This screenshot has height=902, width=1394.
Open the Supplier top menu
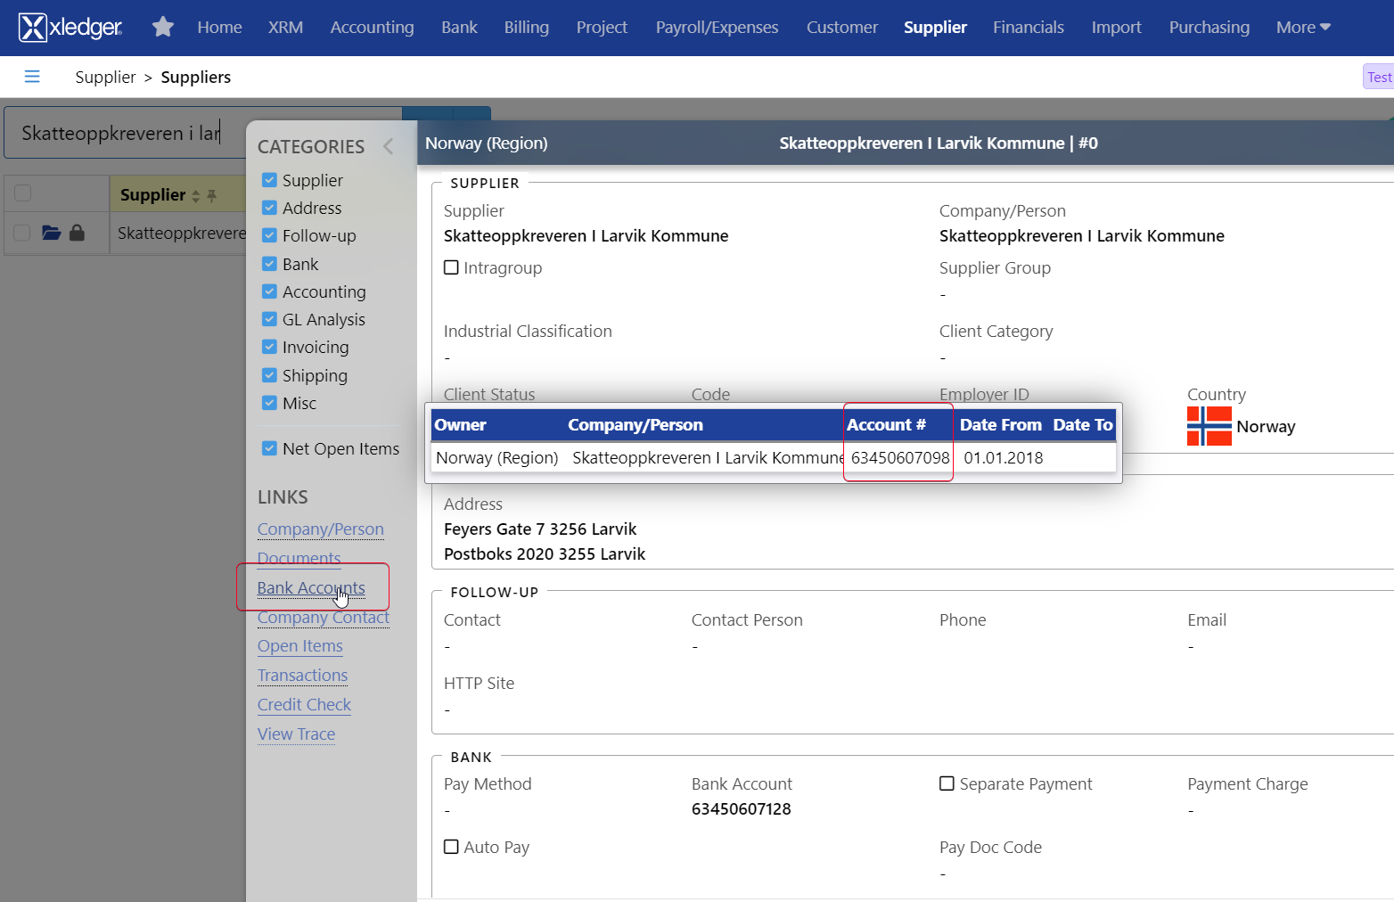[935, 28]
